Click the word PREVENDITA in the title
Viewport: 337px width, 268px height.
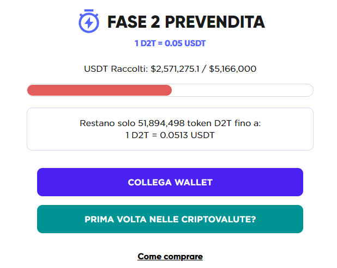pos(215,22)
